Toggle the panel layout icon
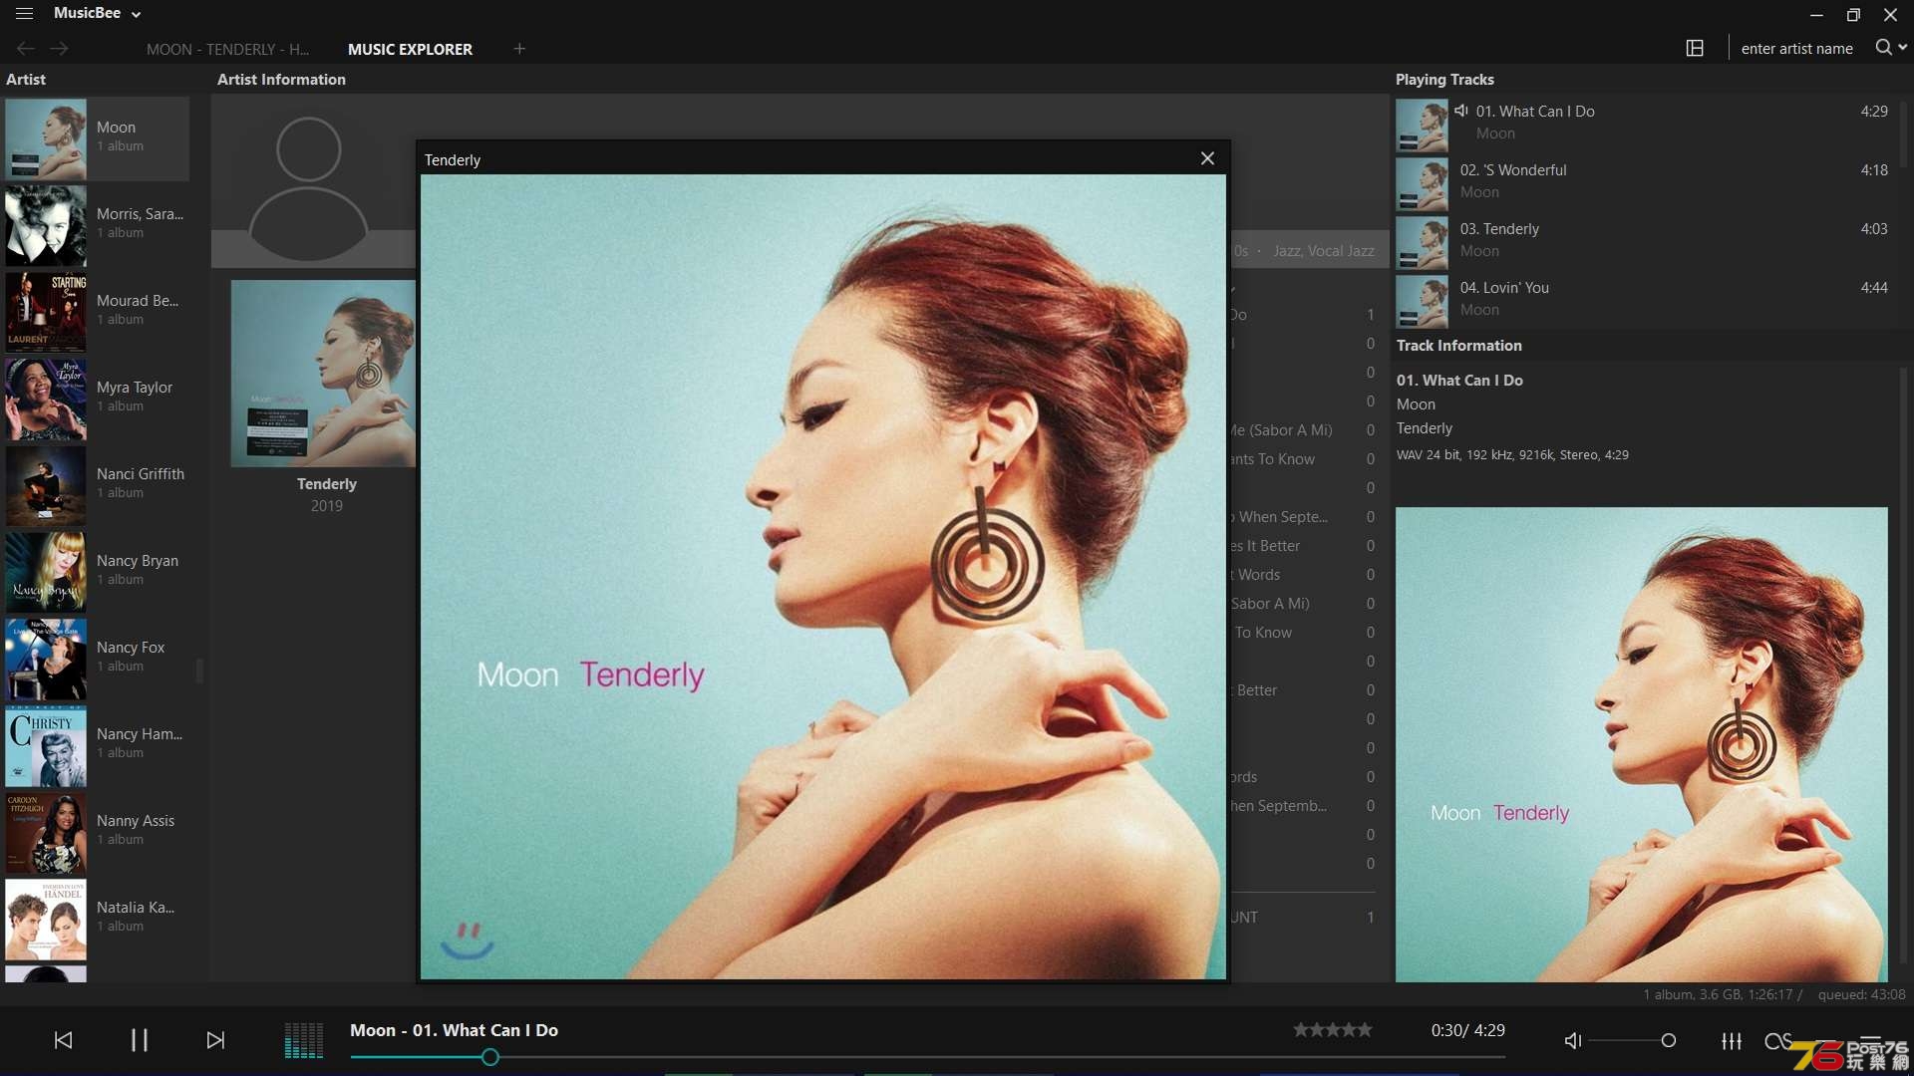 pyautogui.click(x=1695, y=48)
